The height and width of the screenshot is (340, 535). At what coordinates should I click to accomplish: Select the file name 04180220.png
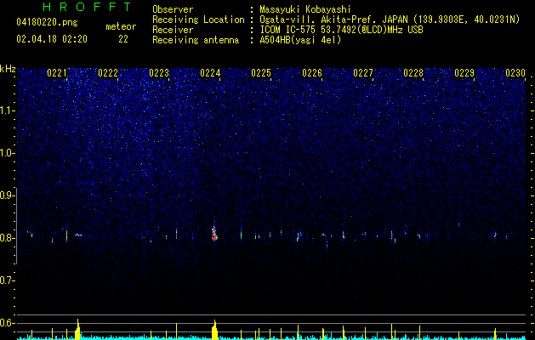[x=47, y=23]
